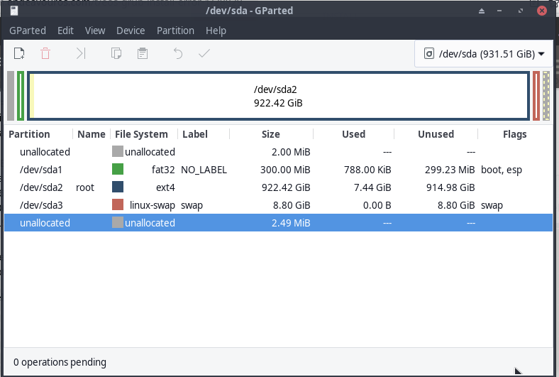
Task: Select the /dev/sda2 block in disk map
Action: [x=280, y=96]
